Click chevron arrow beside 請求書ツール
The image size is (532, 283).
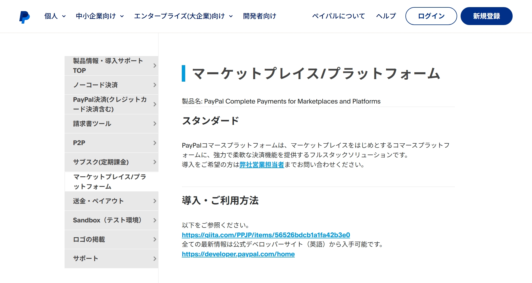point(155,124)
